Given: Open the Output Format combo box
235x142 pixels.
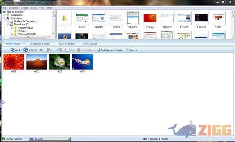Looking at the screenshot, I should pos(50,139).
